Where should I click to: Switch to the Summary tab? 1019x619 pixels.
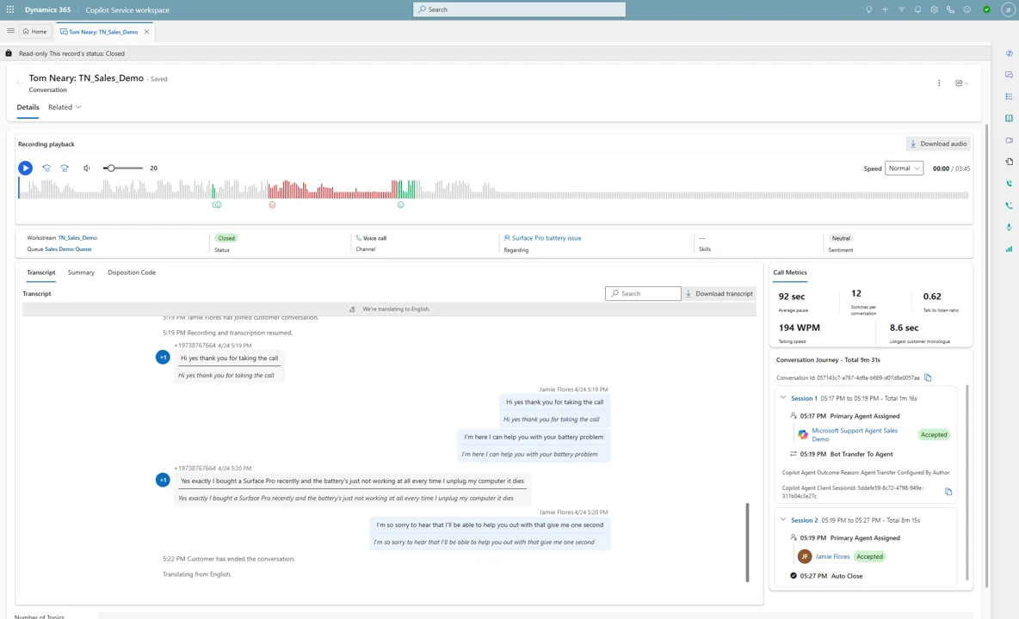[80, 273]
